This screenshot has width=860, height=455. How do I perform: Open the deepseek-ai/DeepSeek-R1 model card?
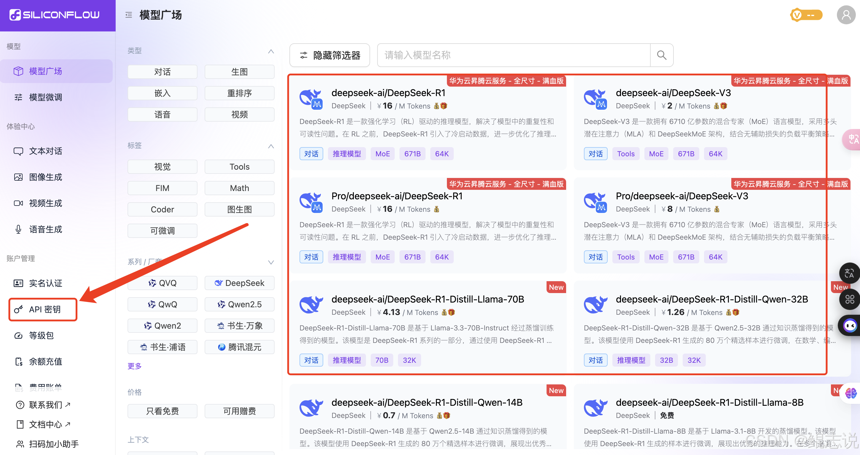388,93
